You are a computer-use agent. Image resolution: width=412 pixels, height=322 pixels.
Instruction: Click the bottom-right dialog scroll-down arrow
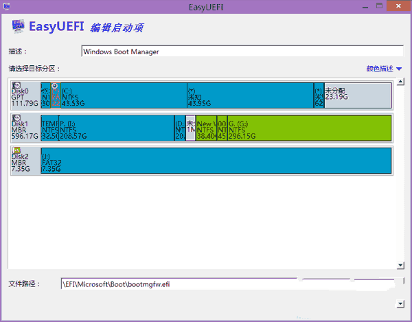(x=400, y=304)
